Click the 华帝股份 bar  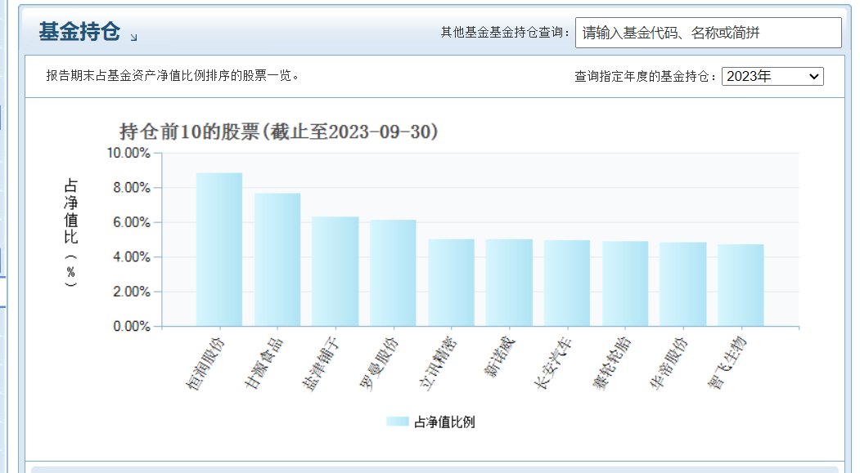(x=682, y=284)
